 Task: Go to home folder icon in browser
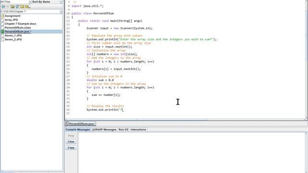pos(13,7)
